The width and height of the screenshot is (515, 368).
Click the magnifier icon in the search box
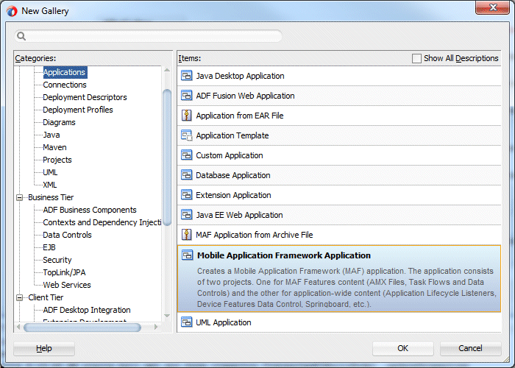point(21,36)
